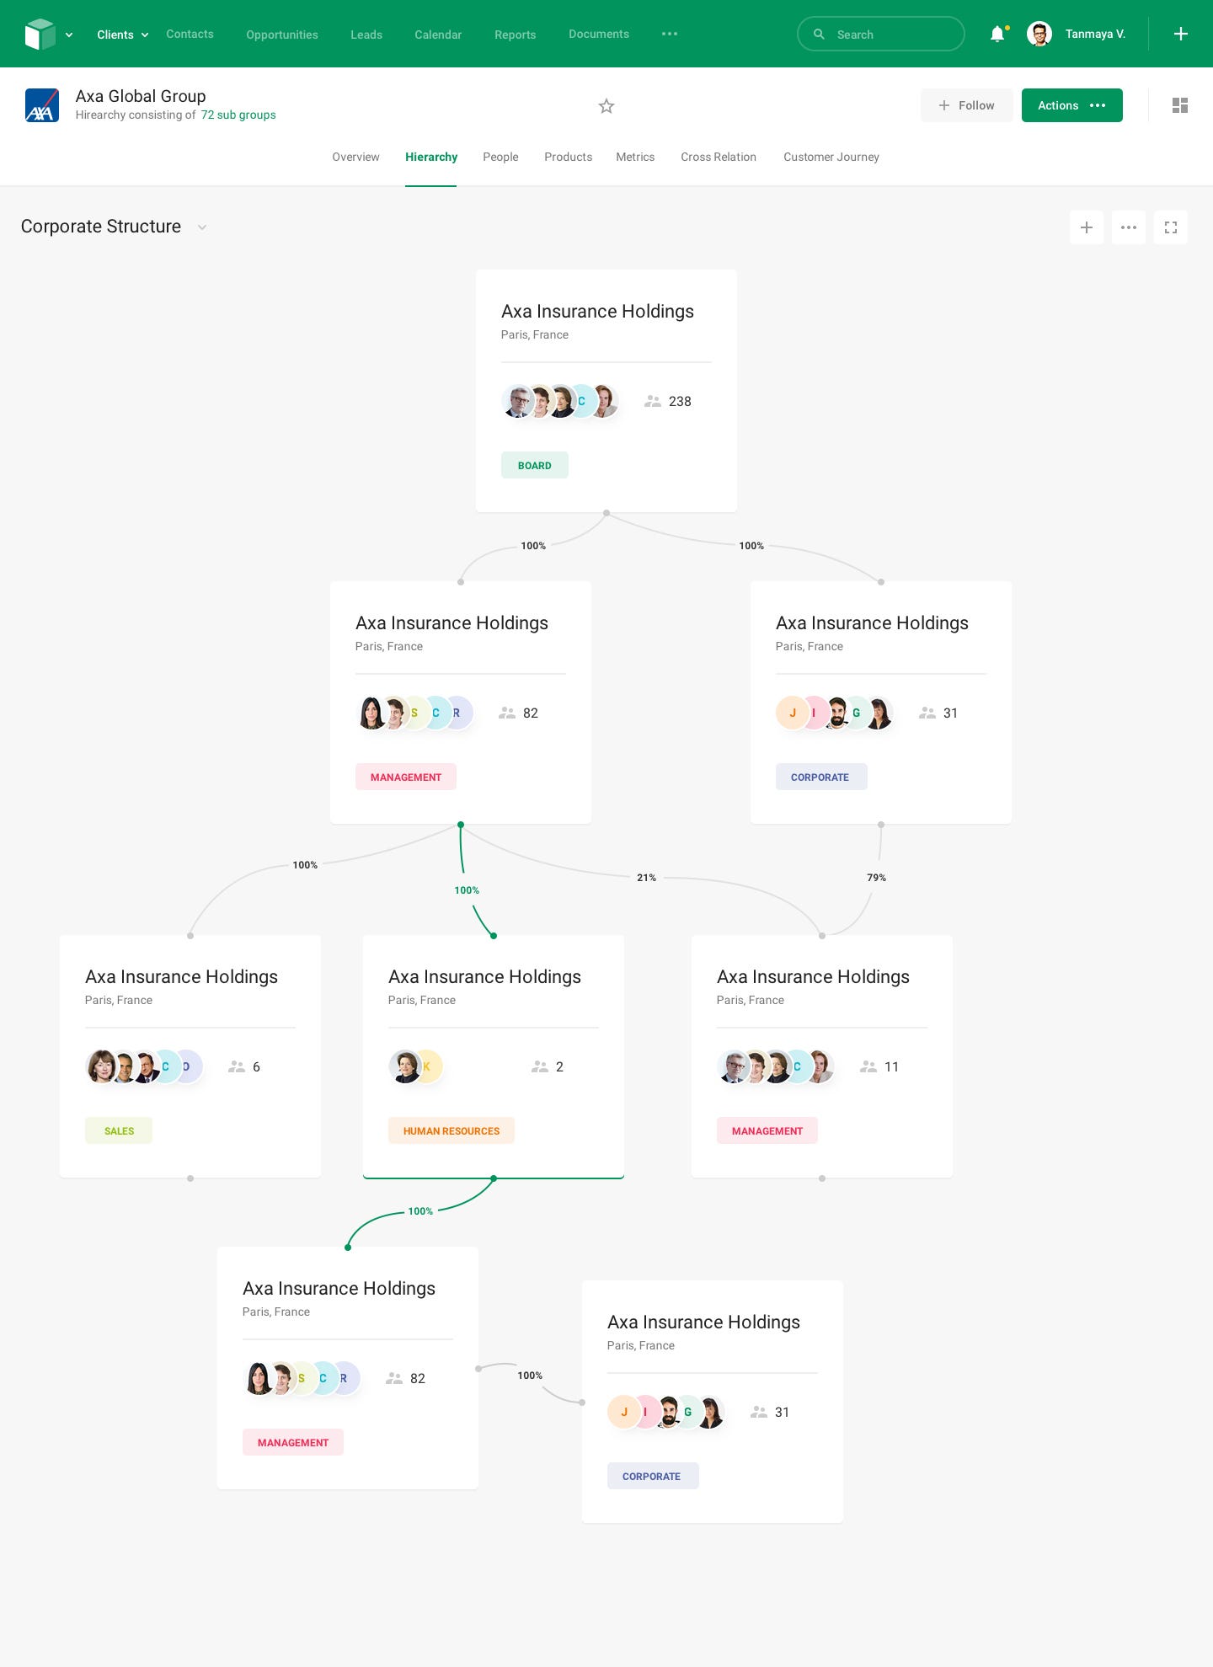Screen dimensions: 1213x1667
Task: Open the Customer Journey tab
Action: (x=831, y=157)
